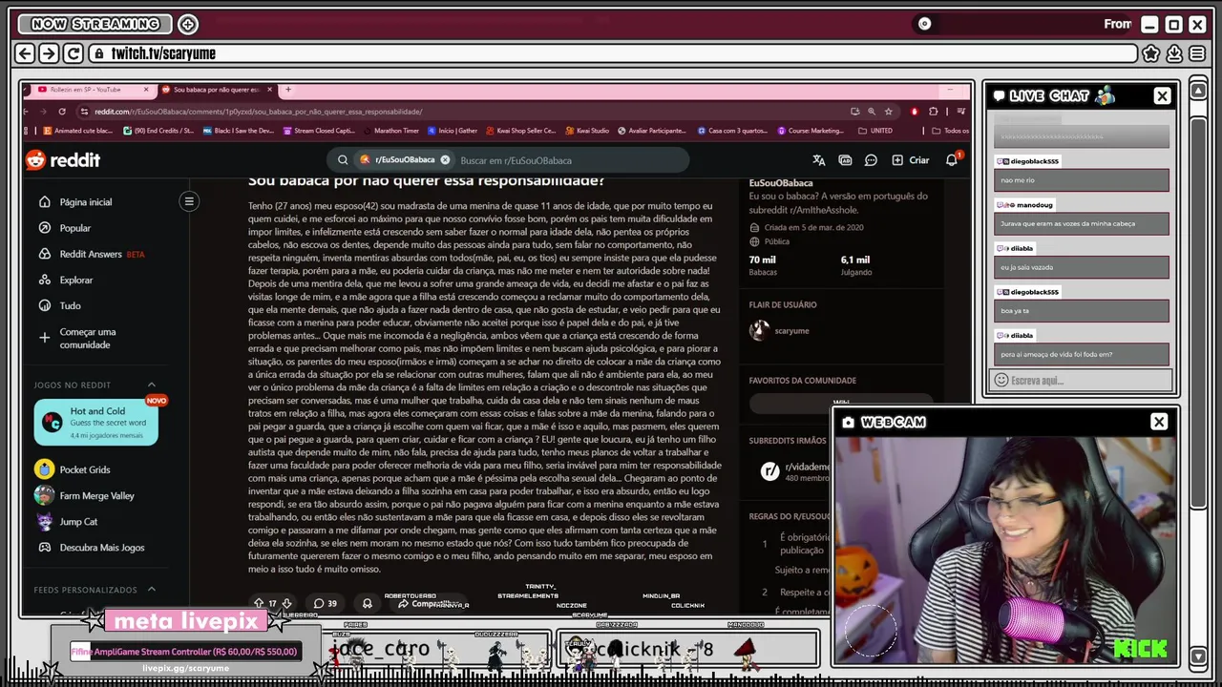Click the Reddit advertise icon
Image resolution: width=1222 pixels, height=687 pixels.
click(x=845, y=160)
